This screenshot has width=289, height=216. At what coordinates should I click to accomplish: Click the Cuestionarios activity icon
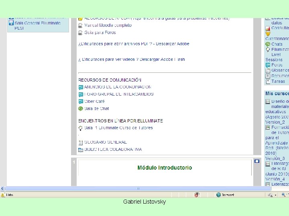coord(268,34)
